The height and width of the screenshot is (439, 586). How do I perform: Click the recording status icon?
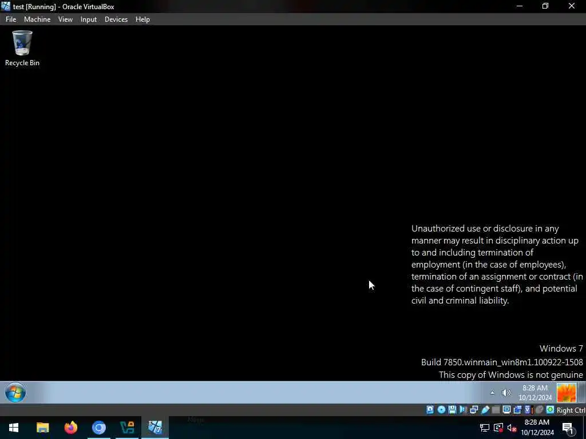point(517,410)
